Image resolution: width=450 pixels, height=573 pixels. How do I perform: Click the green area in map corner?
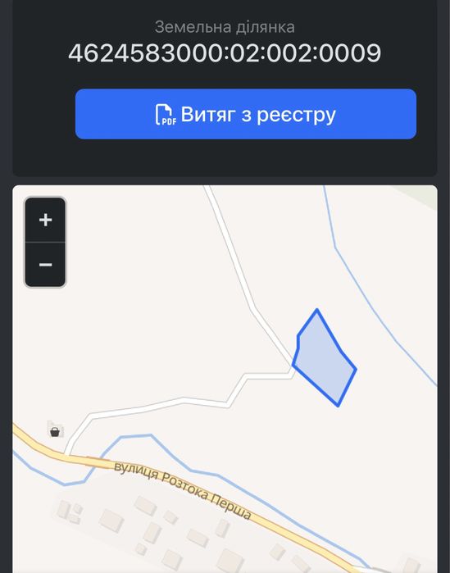point(420,192)
